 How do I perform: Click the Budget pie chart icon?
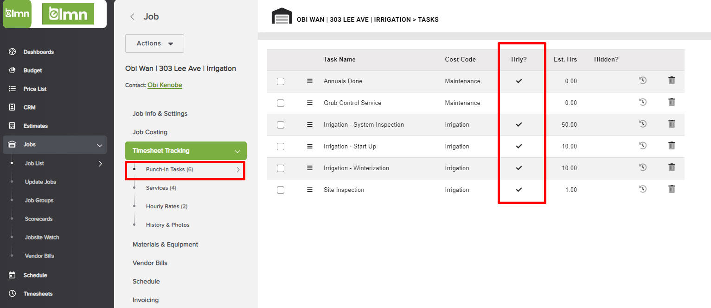pyautogui.click(x=13, y=70)
